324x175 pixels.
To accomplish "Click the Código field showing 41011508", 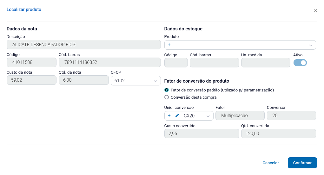I will click(31, 63).
